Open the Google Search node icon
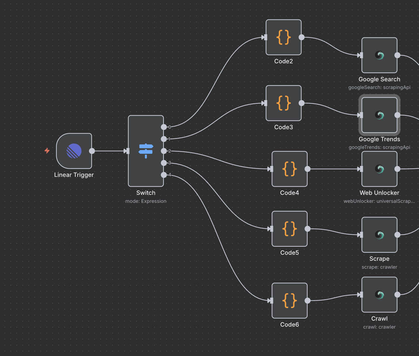The height and width of the screenshot is (356, 419). pyautogui.click(x=379, y=55)
